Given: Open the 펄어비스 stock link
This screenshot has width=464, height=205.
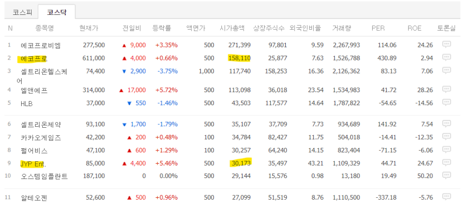Looking at the screenshot, I should point(34,151).
